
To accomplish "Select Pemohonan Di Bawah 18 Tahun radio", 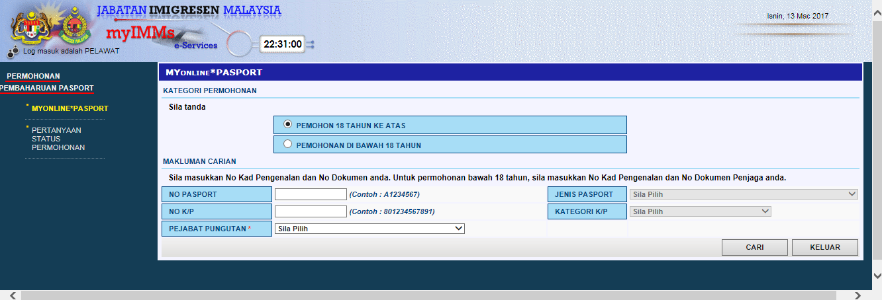I will point(287,144).
